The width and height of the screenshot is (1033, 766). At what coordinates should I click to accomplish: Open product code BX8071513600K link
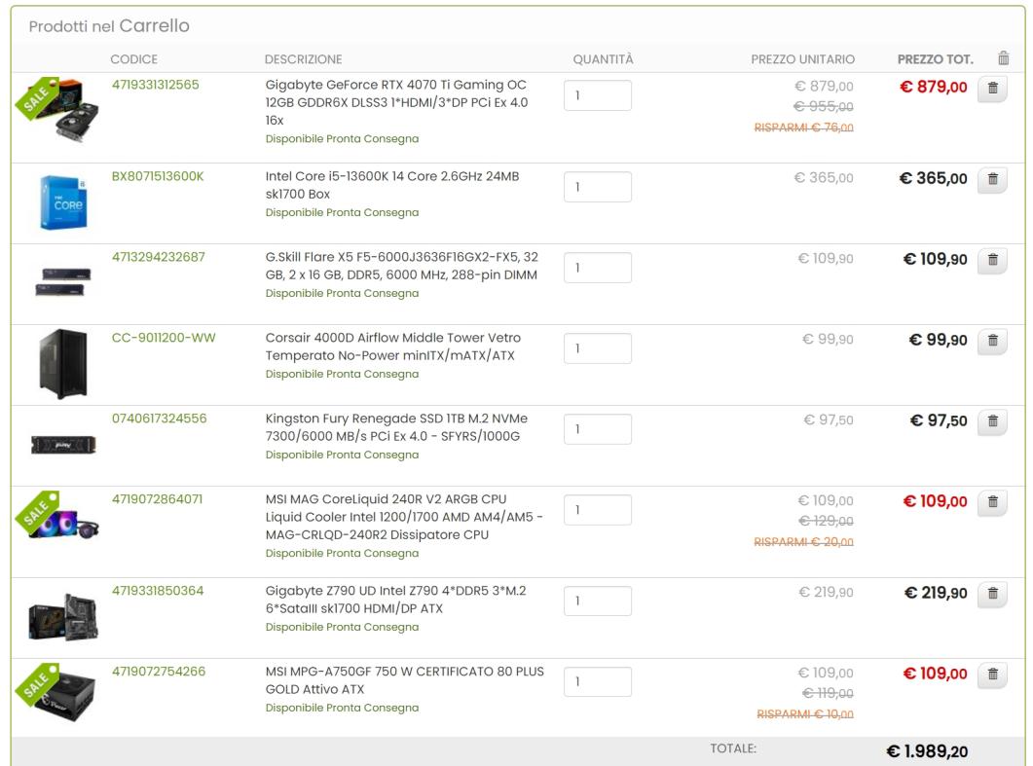coord(158,176)
